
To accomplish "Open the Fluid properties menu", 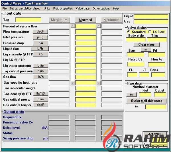I will [62, 9].
